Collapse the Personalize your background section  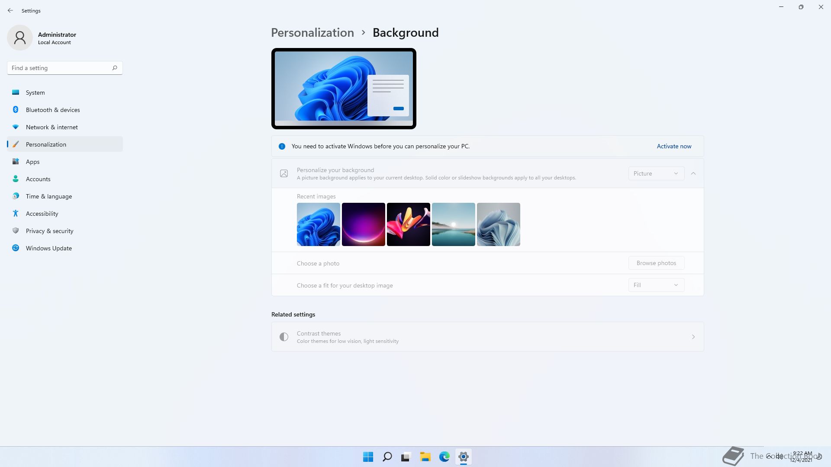693,173
